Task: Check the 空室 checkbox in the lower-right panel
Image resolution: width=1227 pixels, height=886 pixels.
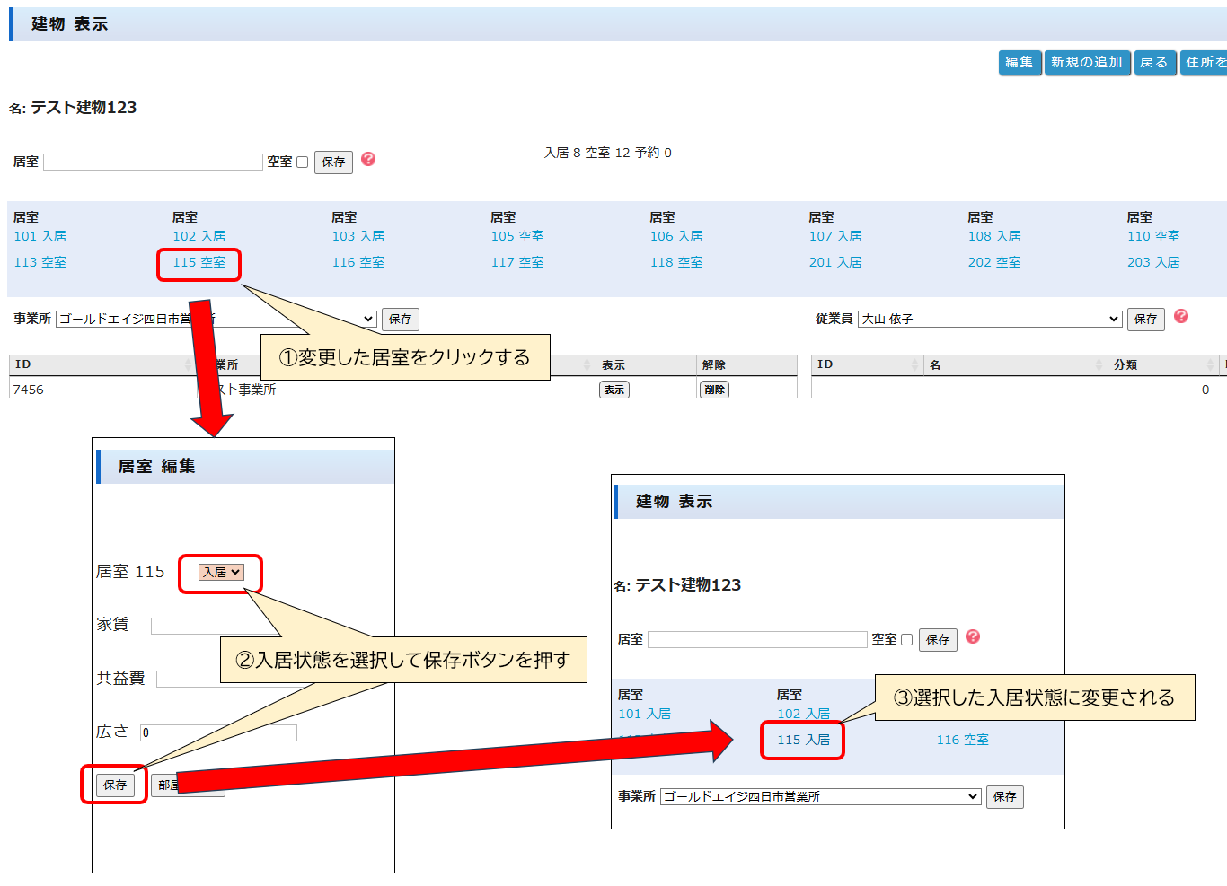Action: pos(907,640)
